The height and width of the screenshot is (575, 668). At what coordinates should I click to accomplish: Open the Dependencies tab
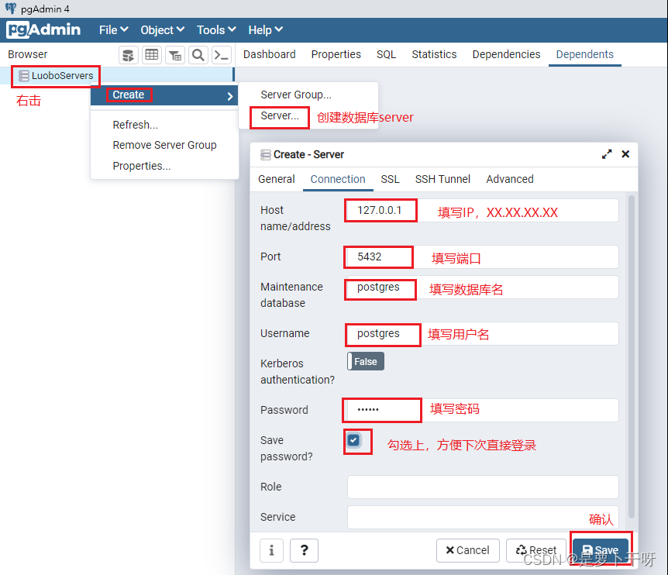click(506, 54)
